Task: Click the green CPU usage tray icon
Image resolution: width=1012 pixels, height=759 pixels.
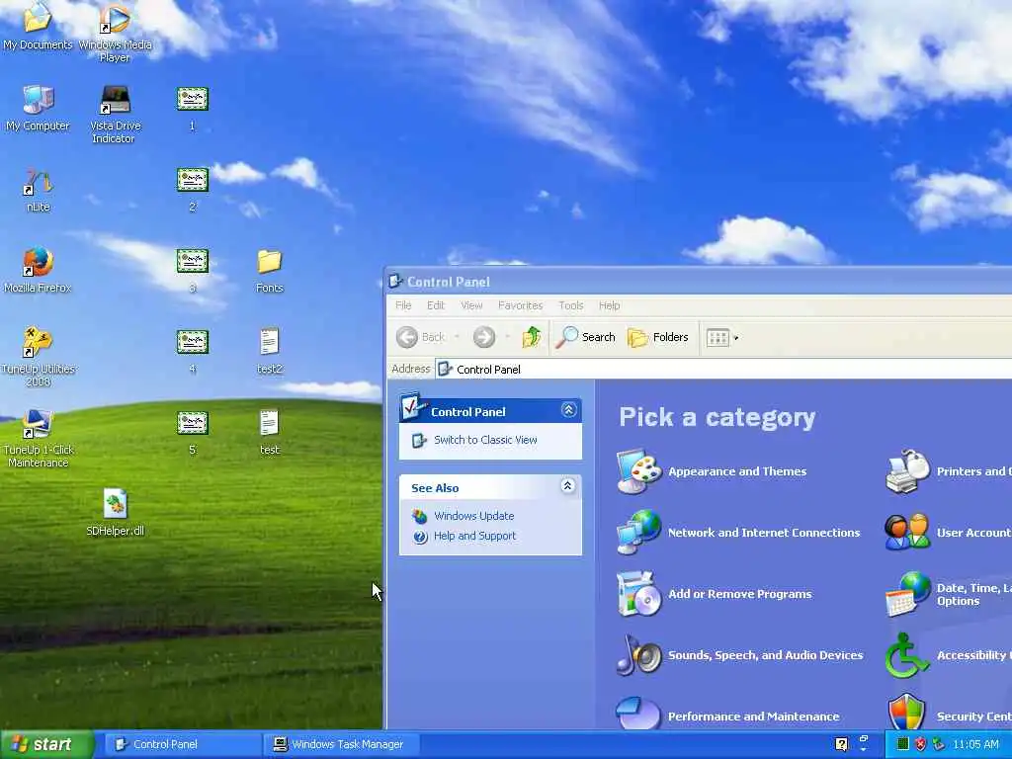Action: coord(903,744)
